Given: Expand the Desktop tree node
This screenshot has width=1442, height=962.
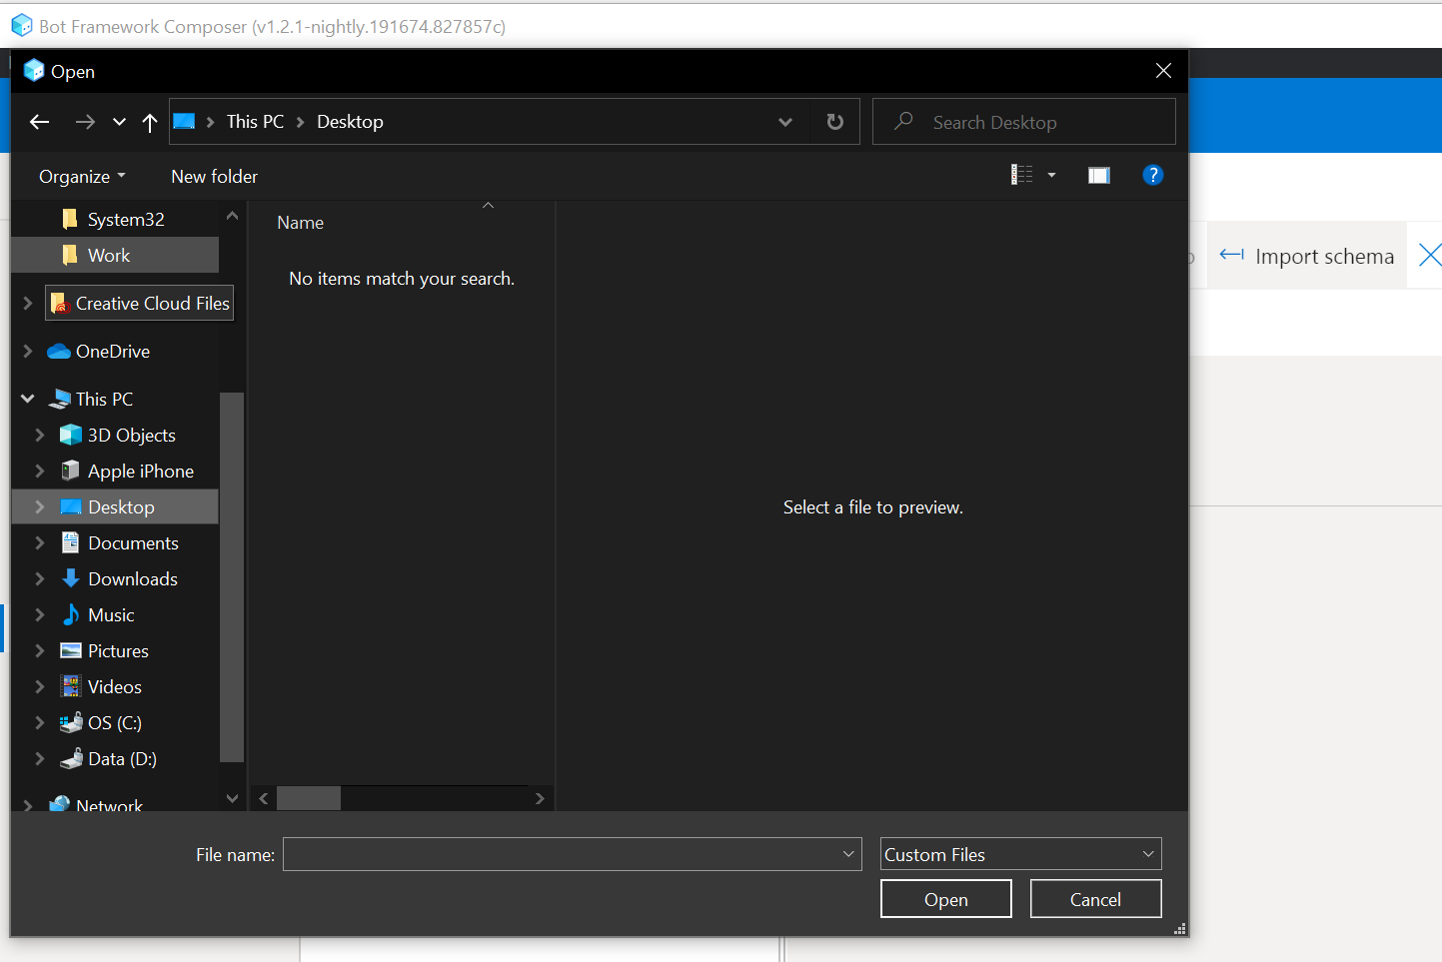Looking at the screenshot, I should (x=40, y=506).
